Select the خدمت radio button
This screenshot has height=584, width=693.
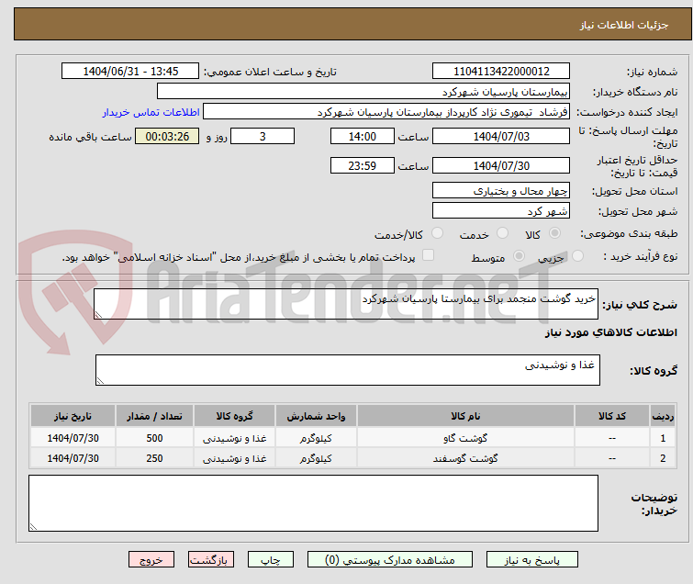coord(502,233)
